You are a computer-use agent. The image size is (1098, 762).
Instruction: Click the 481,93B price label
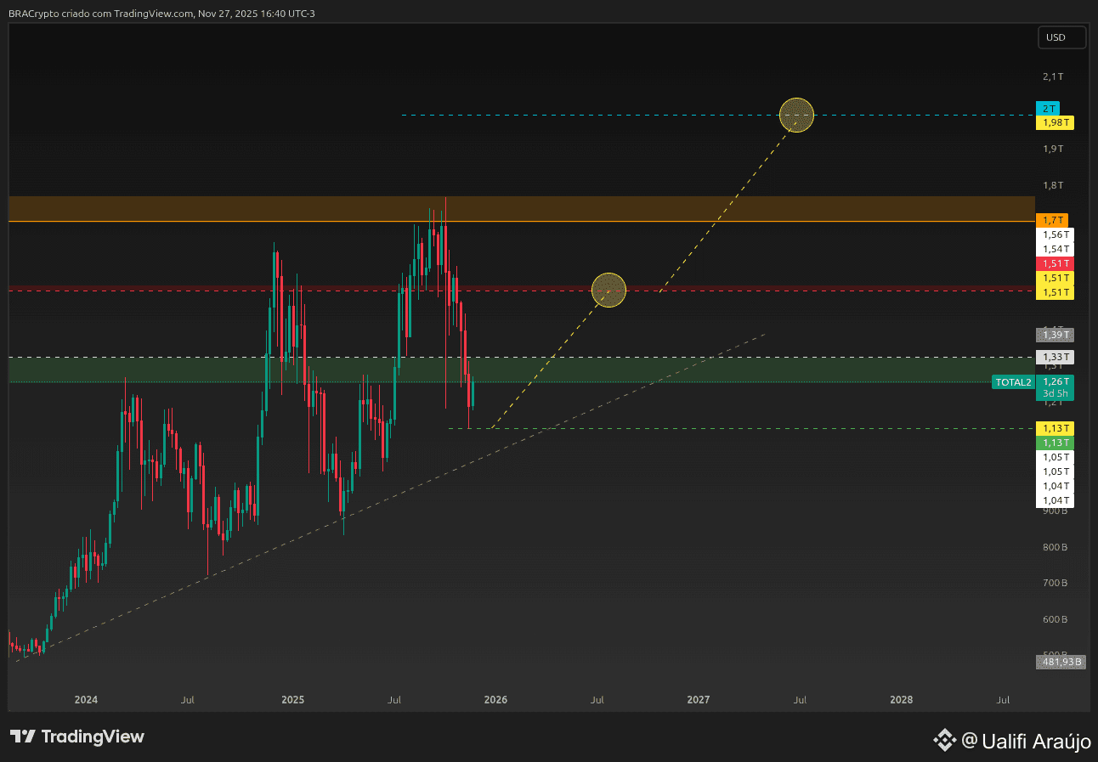coord(1061,662)
